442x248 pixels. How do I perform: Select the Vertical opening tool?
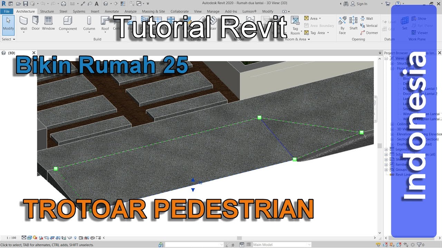[x=369, y=25]
